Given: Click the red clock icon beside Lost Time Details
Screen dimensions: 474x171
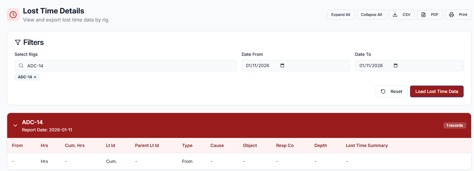Looking at the screenshot, I should click(13, 15).
